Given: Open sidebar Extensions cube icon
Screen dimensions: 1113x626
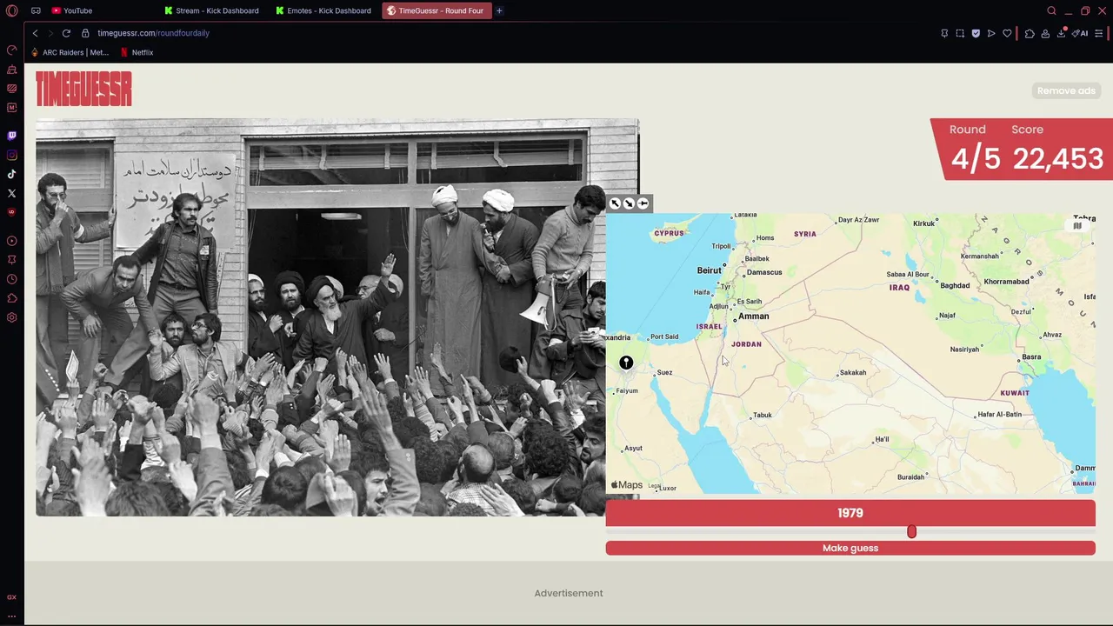Looking at the screenshot, I should coord(11,298).
